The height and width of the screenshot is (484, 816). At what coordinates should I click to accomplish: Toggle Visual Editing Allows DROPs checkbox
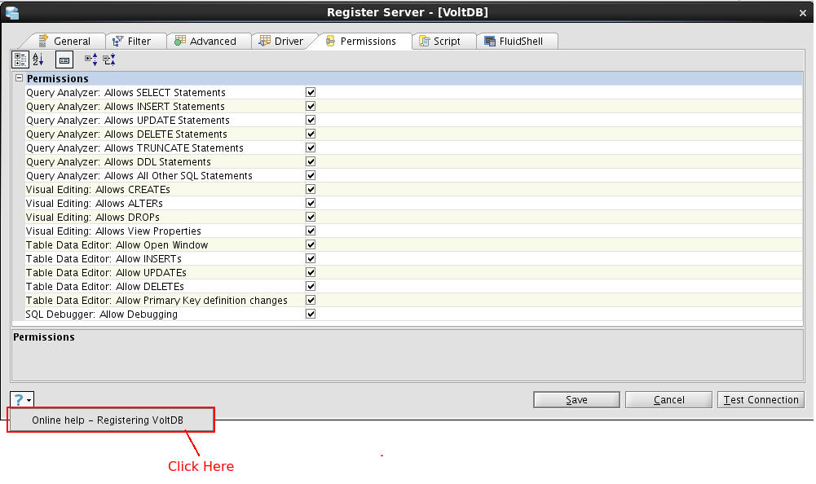click(311, 217)
